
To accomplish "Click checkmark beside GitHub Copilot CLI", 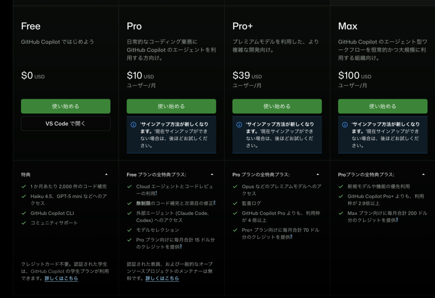I will pos(24,213).
